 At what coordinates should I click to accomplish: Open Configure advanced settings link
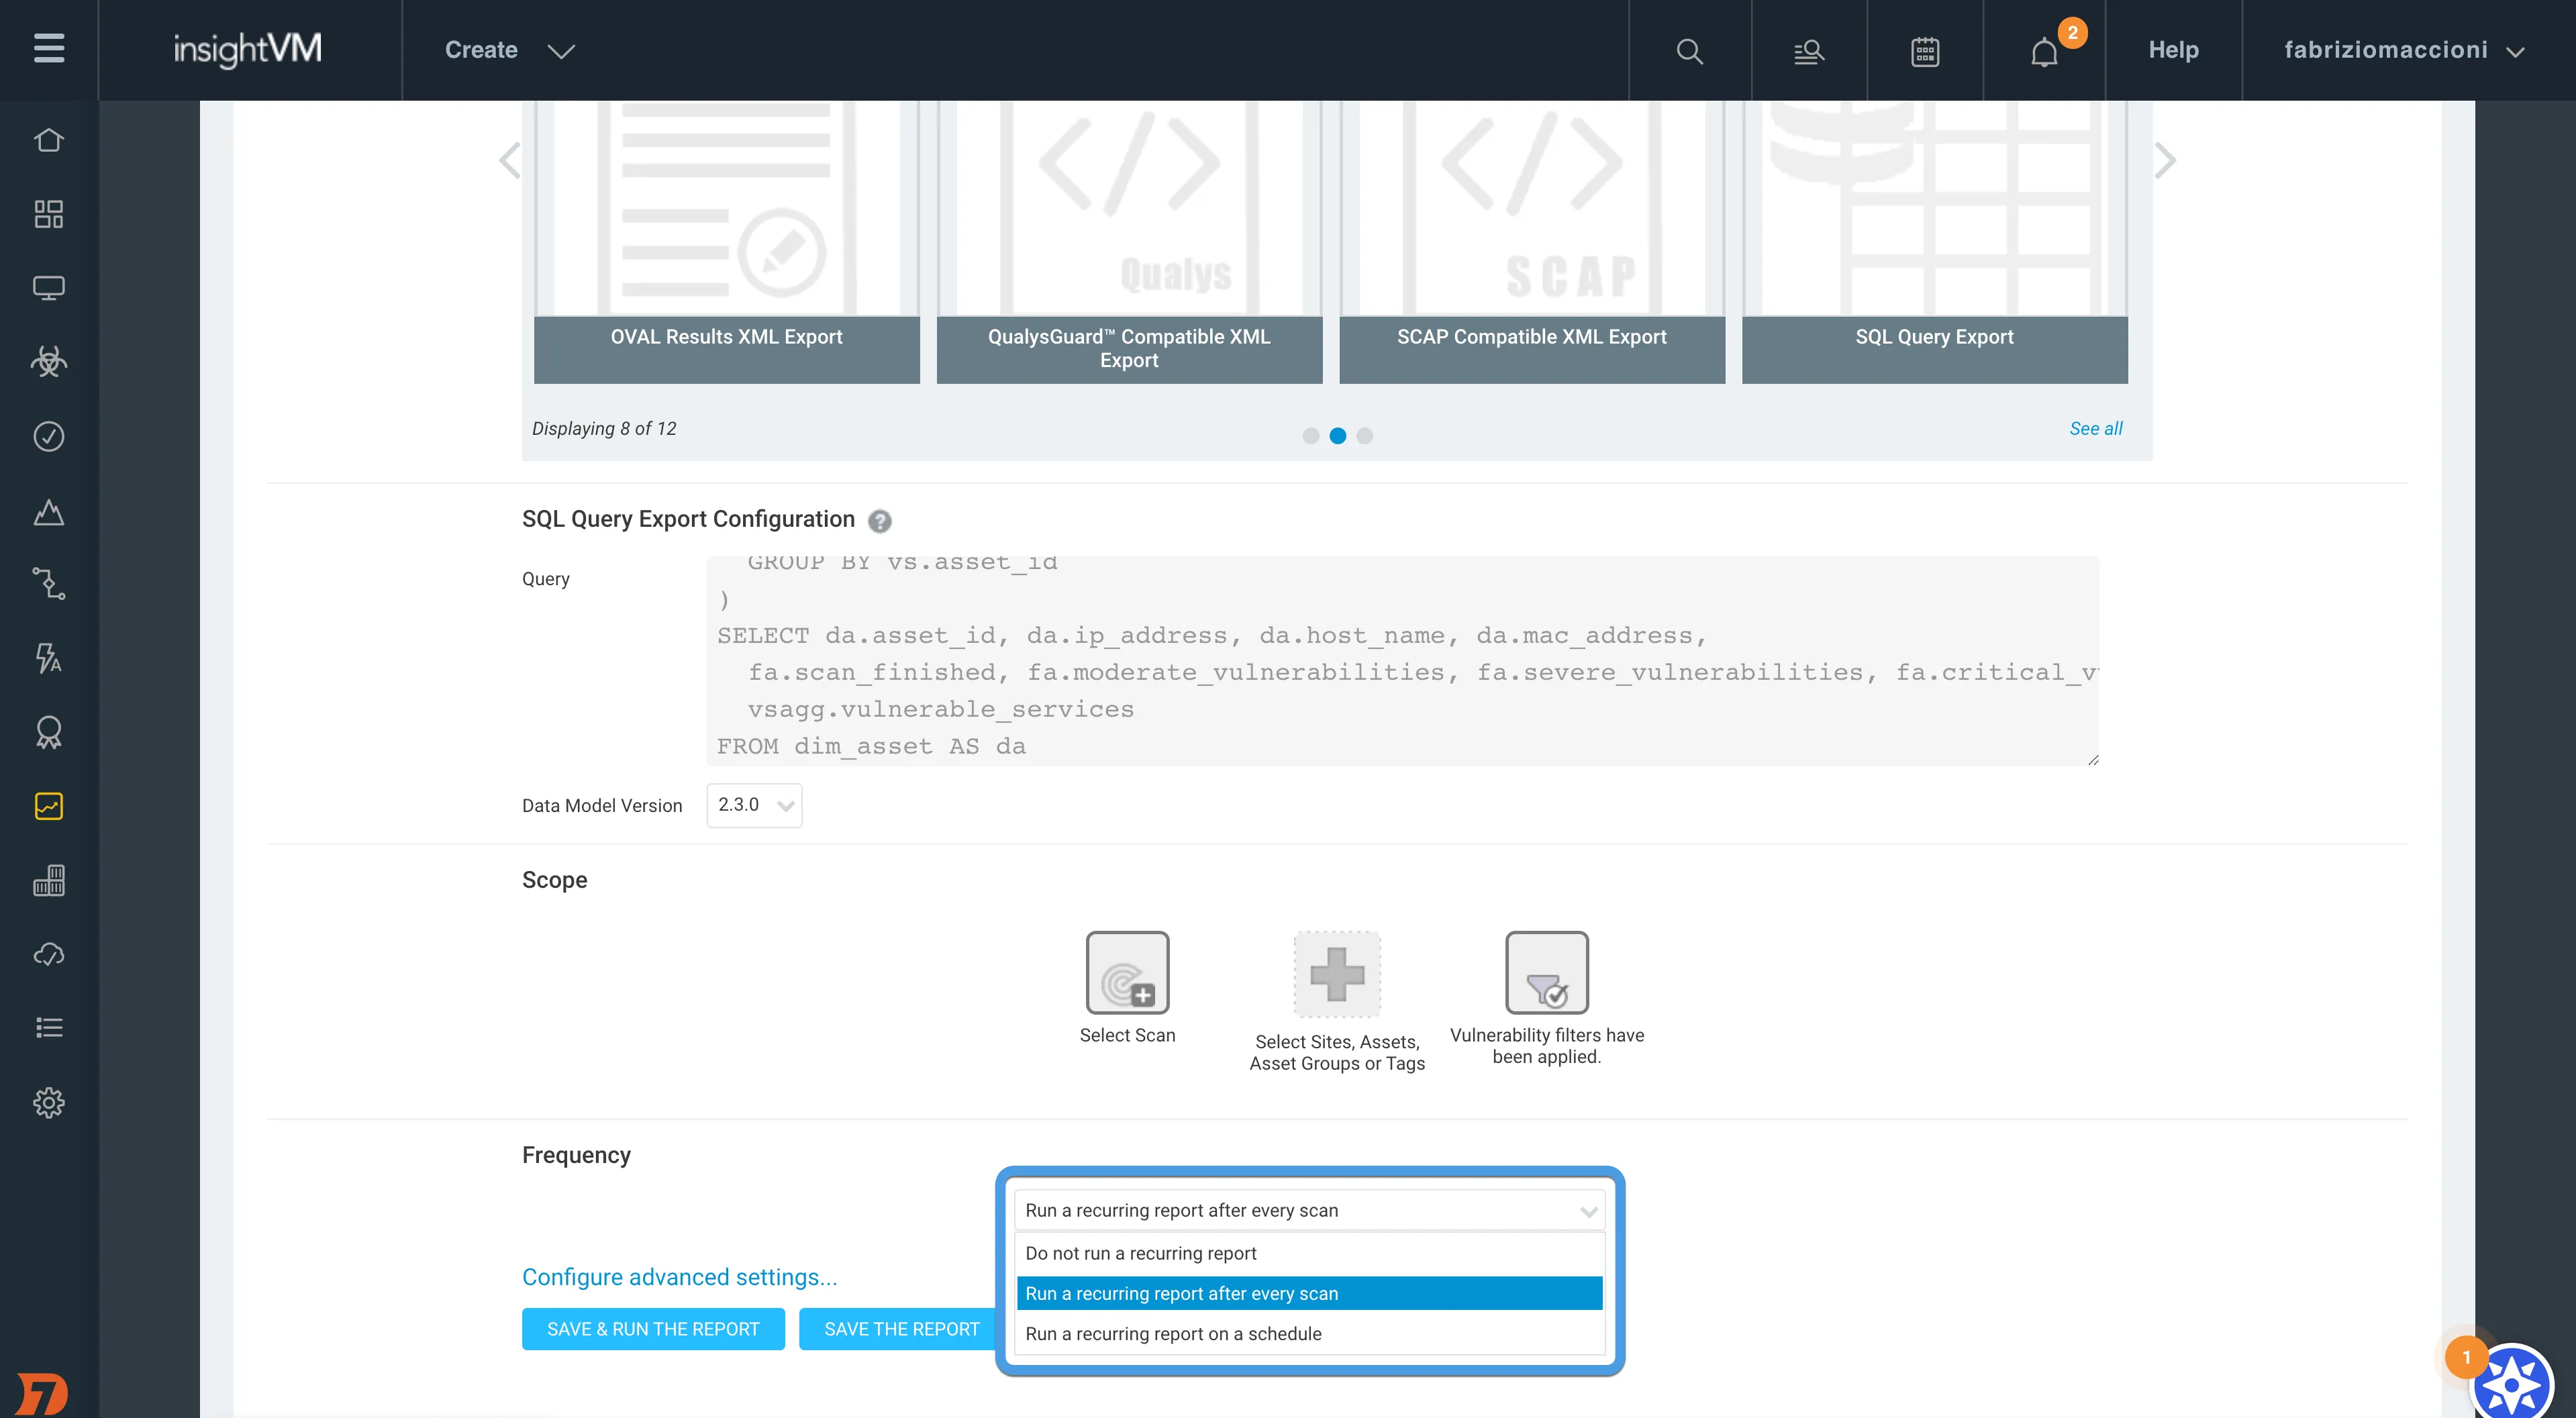pos(679,1277)
